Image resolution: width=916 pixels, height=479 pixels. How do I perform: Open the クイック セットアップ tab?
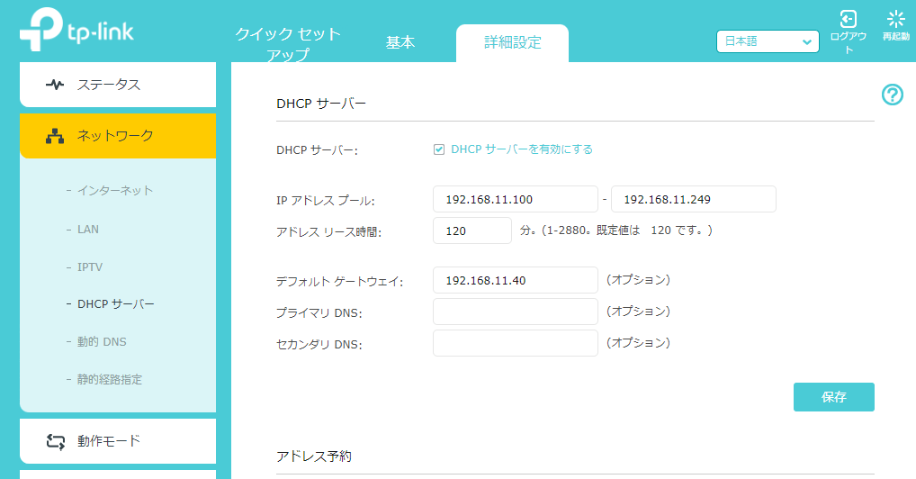[288, 44]
